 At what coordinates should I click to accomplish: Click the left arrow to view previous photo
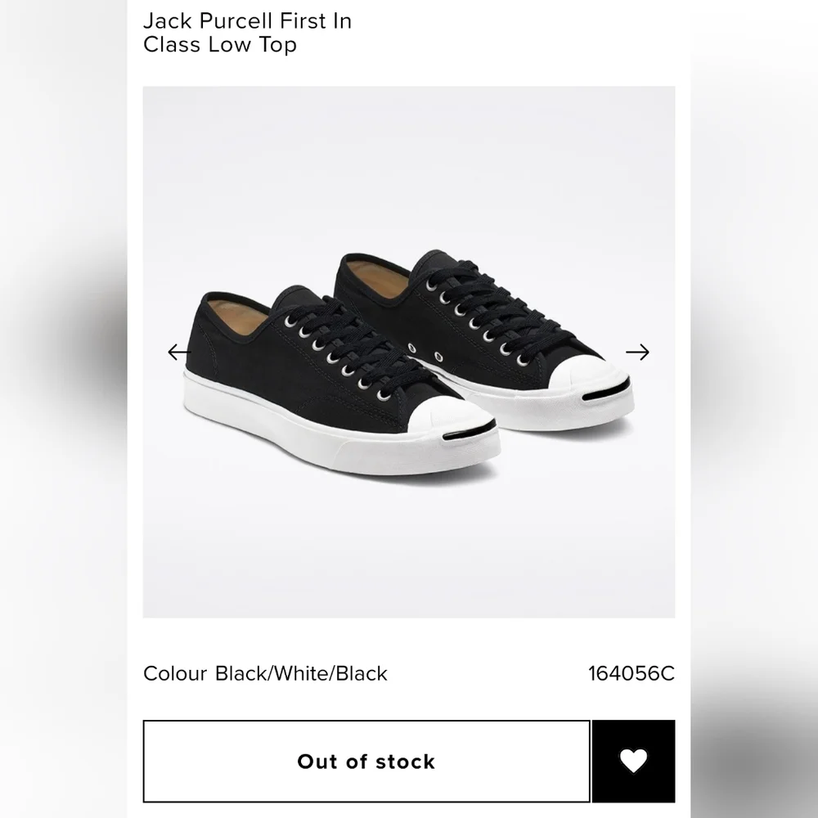(180, 352)
